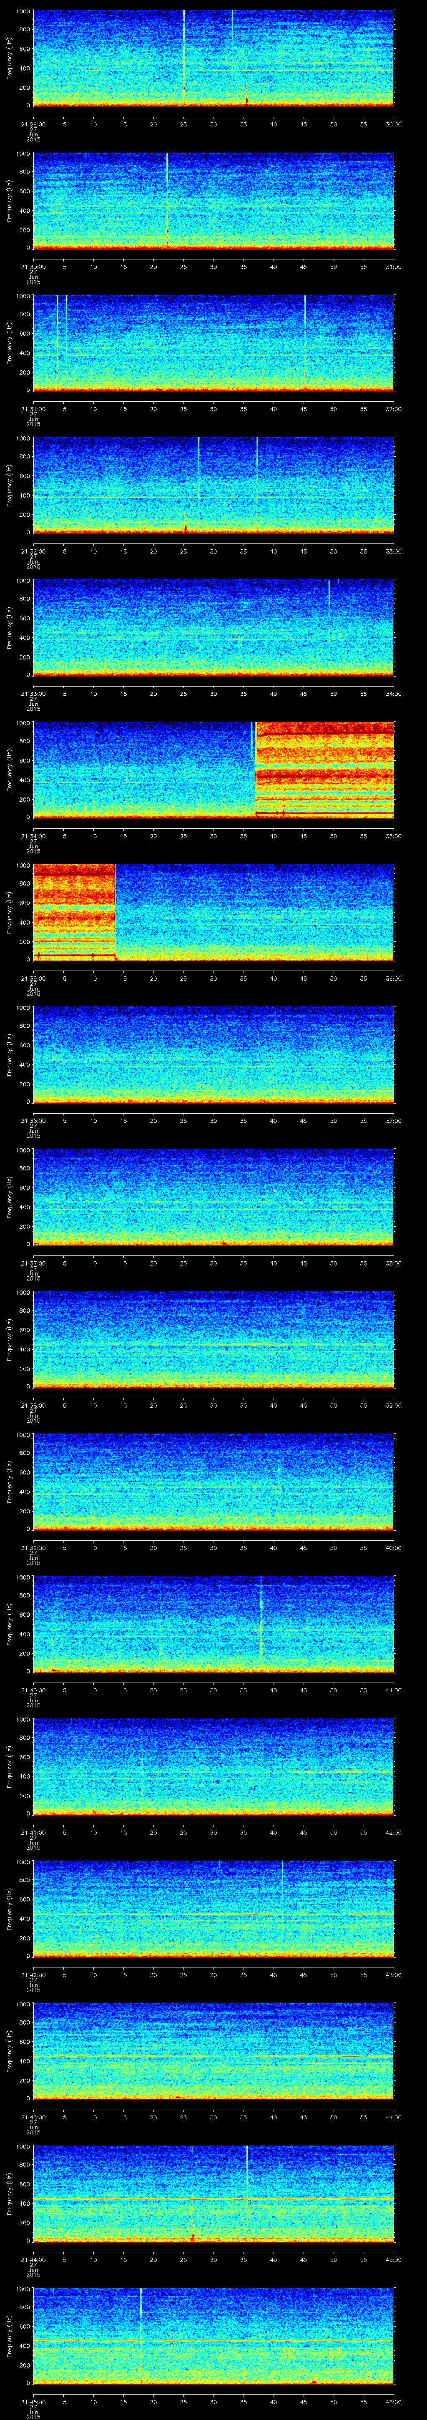Click the 21:44:00 start time label
427x2420 pixels.
33,2259
